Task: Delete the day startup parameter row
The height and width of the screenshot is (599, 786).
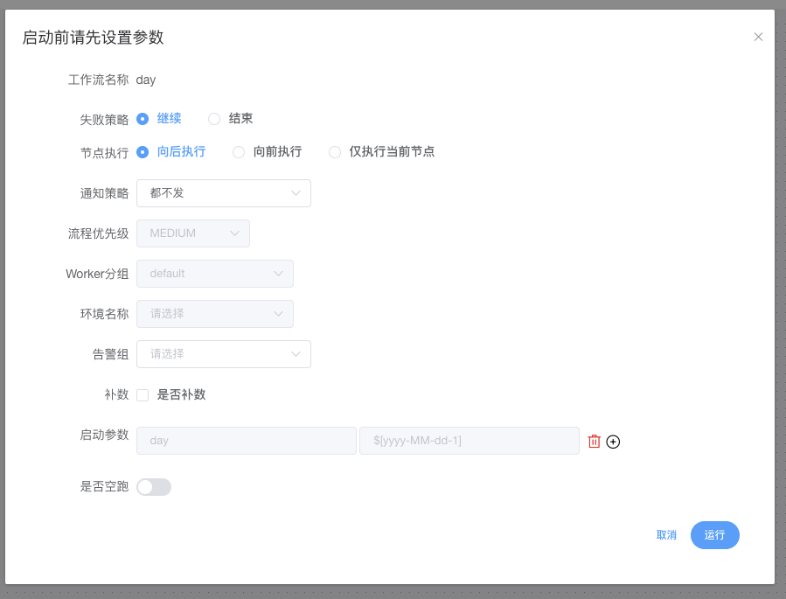Action: coord(594,441)
